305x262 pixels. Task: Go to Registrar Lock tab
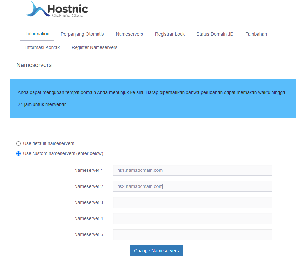click(x=170, y=34)
